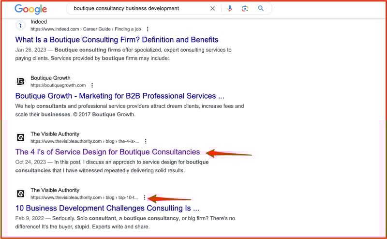Viewport: 387px width, 239px height.
Task: Click the magnifying glass search icon
Action: [261, 8]
